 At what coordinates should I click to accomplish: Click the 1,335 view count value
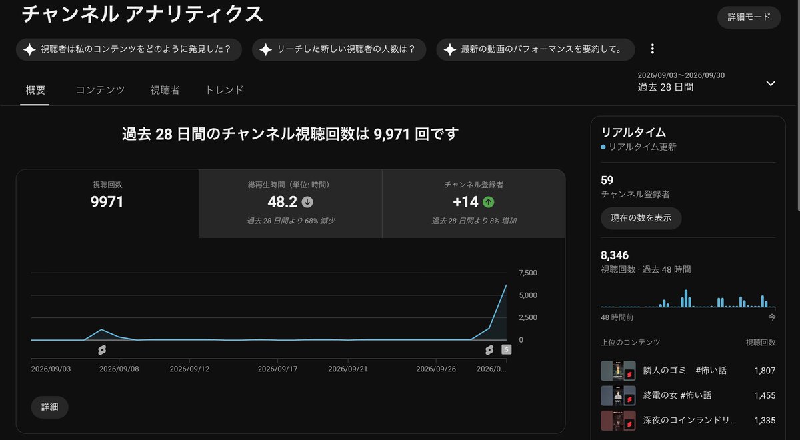(764, 420)
